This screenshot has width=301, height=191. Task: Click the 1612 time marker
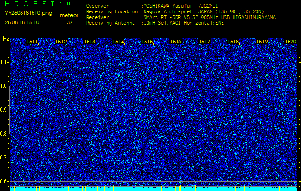point(61,42)
